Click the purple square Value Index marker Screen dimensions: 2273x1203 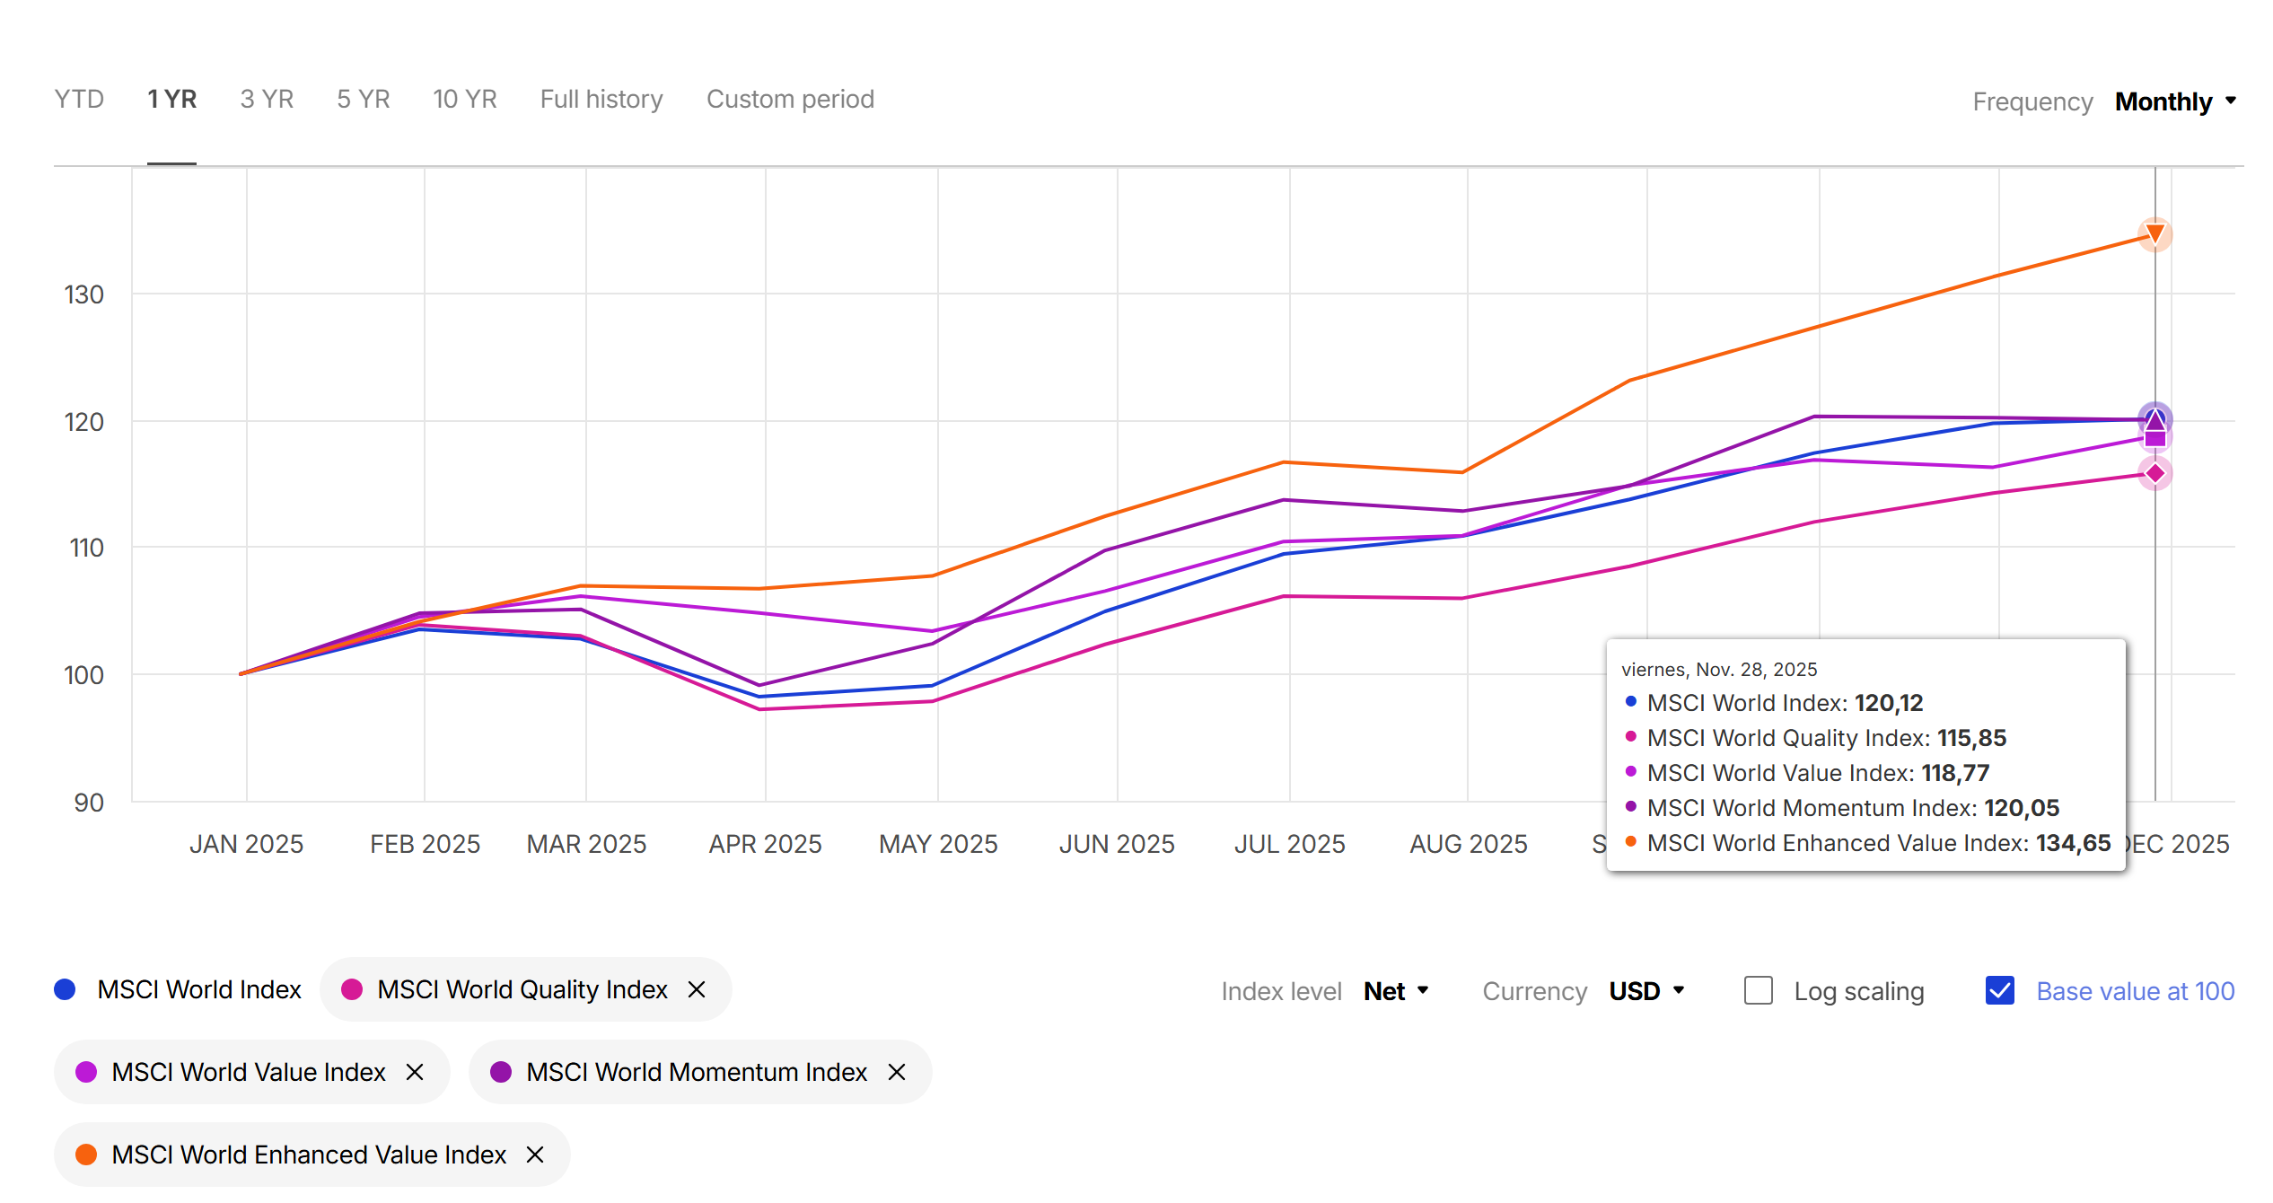click(2155, 438)
